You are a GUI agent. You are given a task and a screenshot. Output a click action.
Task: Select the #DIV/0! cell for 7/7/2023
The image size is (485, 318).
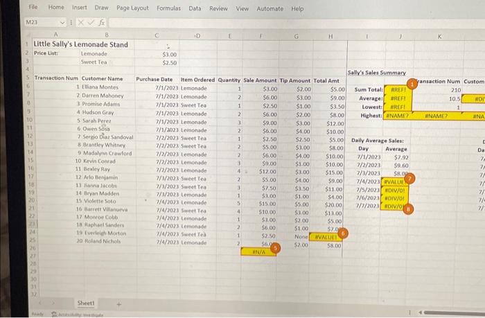coord(394,206)
